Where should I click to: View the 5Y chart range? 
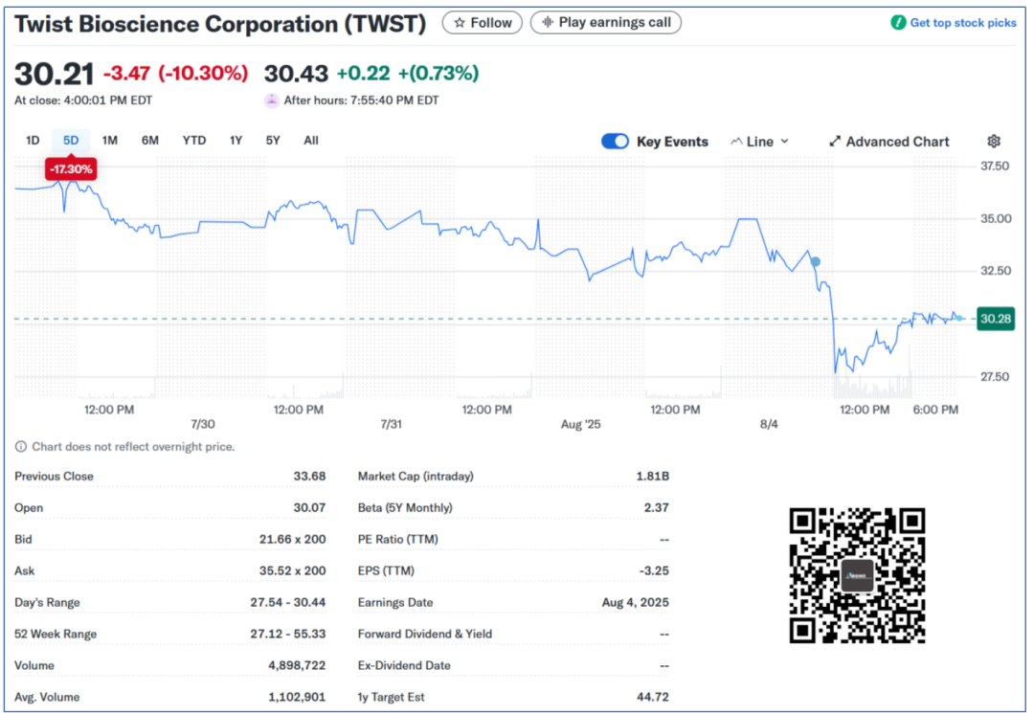(273, 141)
